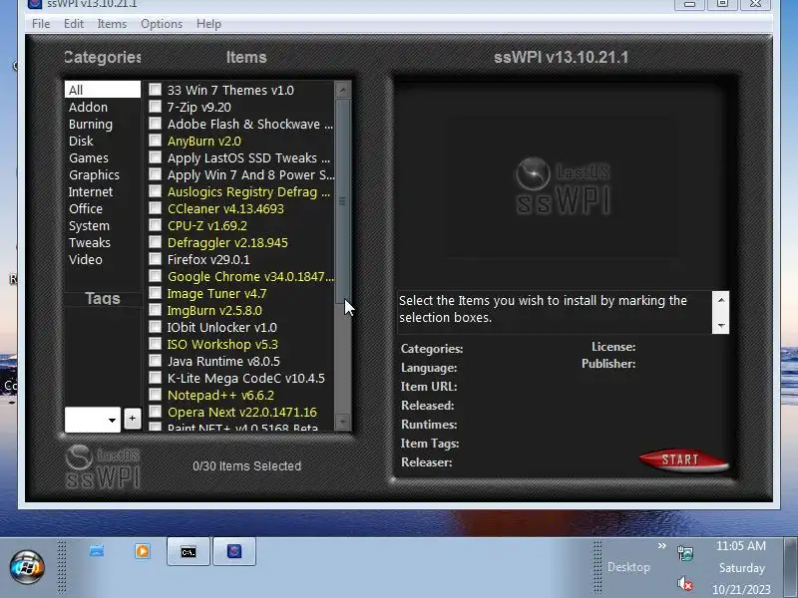Open the Windows Start orb

pos(27,567)
